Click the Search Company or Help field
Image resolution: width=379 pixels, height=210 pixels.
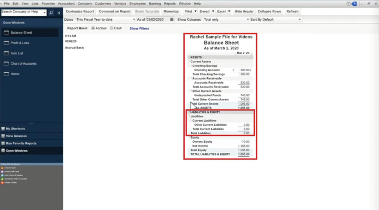point(21,12)
